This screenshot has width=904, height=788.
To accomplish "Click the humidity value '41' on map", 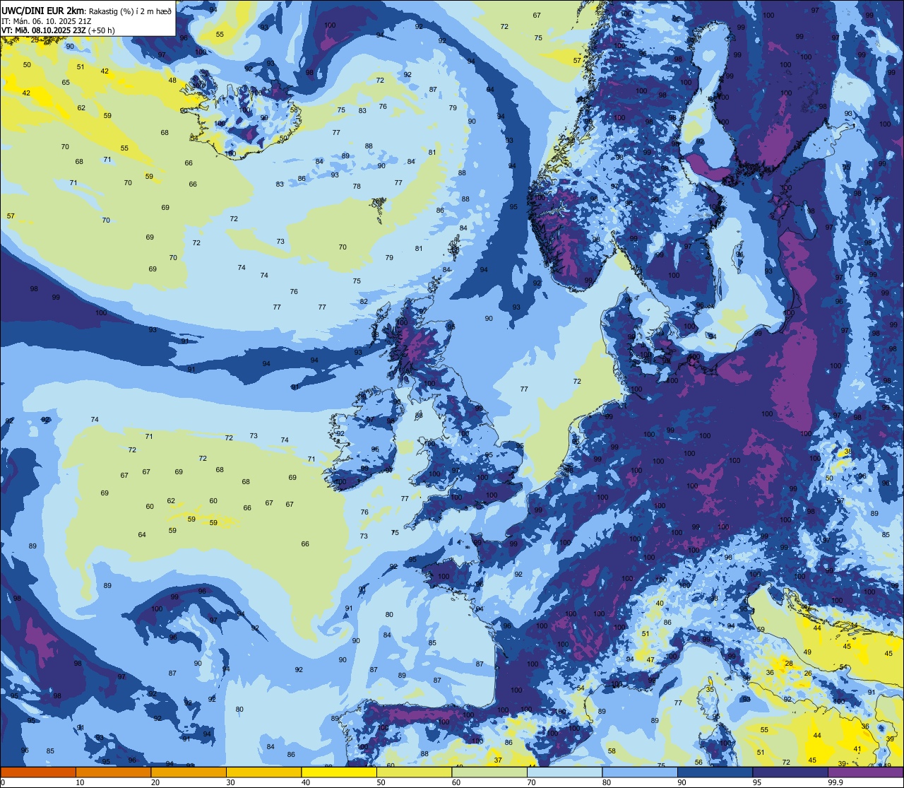I will tap(857, 749).
